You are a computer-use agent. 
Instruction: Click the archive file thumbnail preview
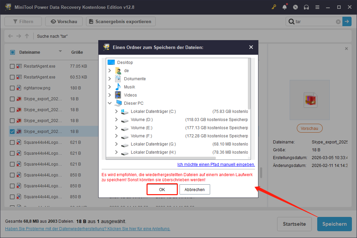pyautogui.click(x=310, y=100)
